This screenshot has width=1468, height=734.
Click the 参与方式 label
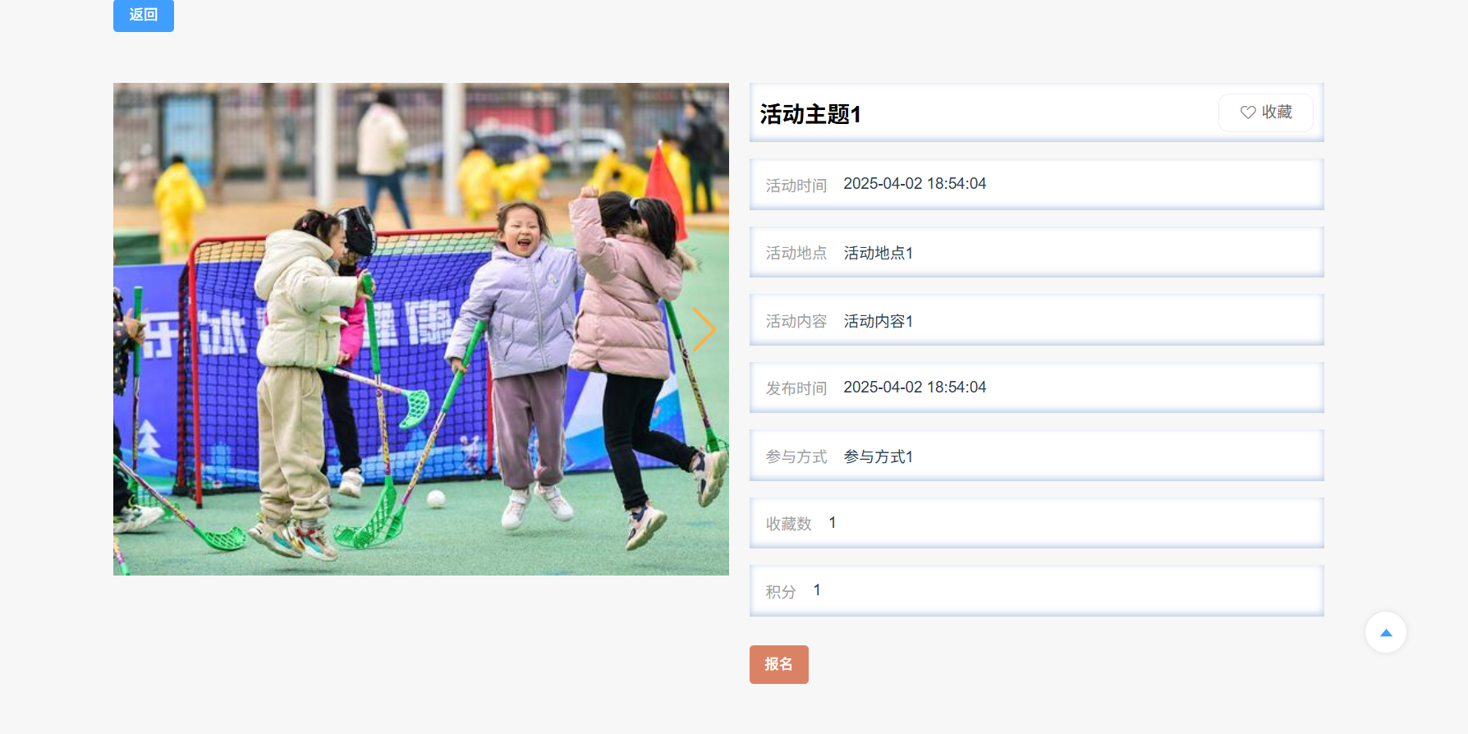point(796,456)
